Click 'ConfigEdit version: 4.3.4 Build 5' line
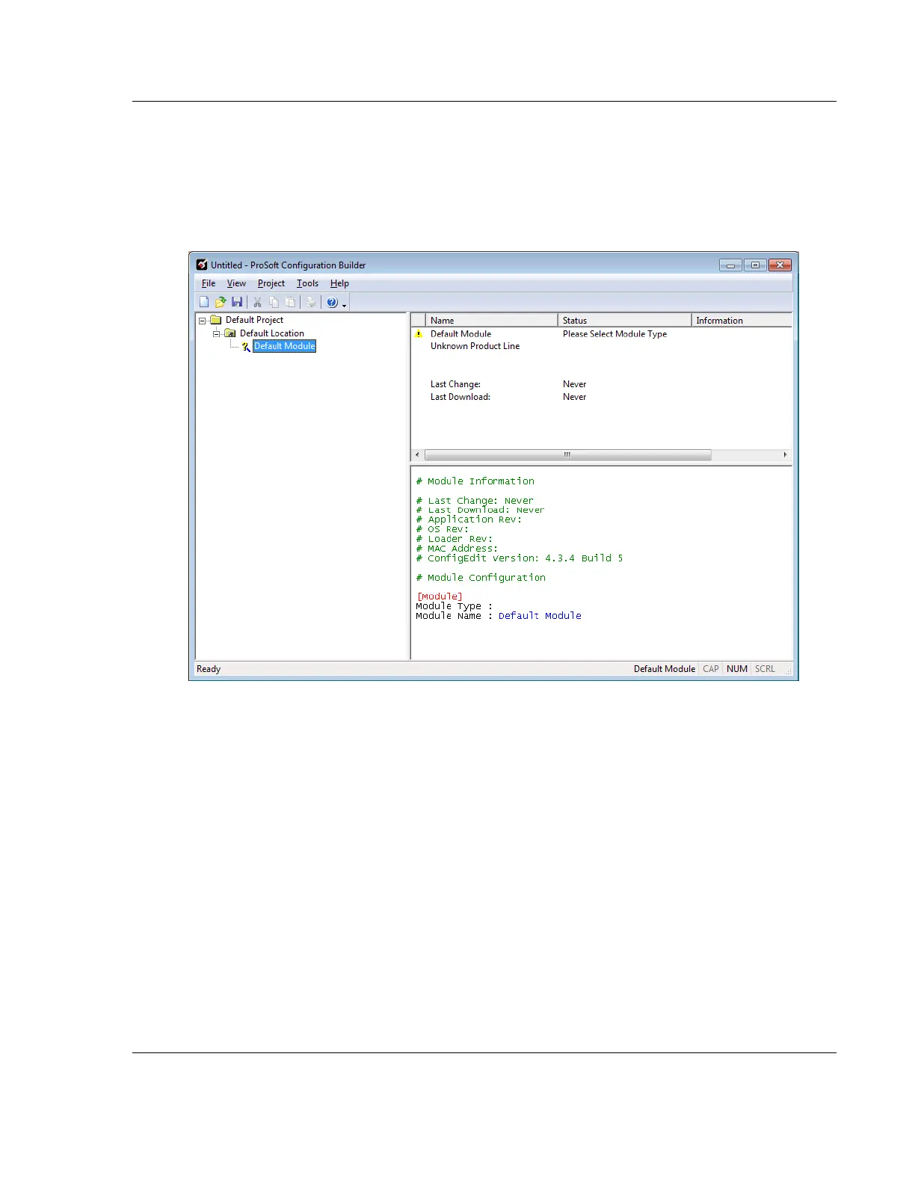The image size is (915, 1184). 525,558
